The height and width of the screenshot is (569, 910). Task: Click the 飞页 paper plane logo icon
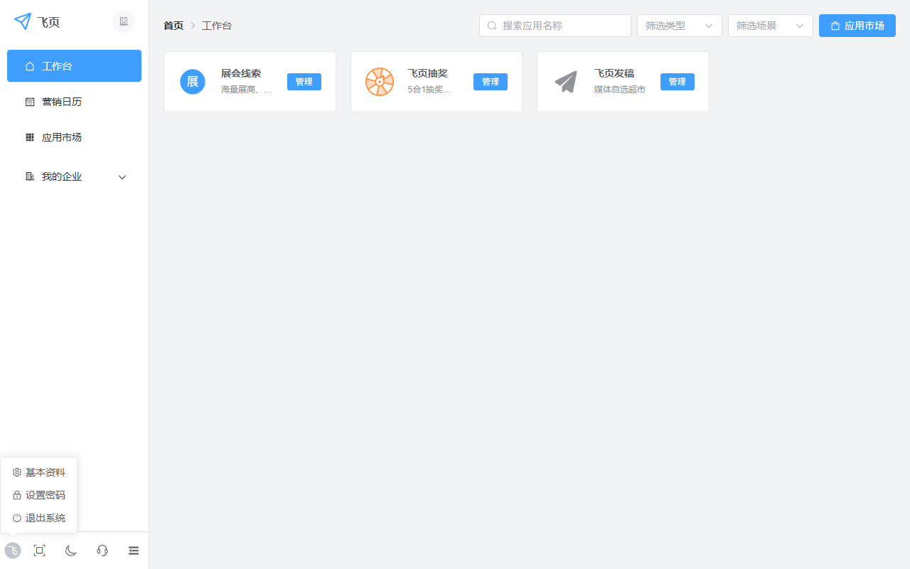click(x=21, y=21)
